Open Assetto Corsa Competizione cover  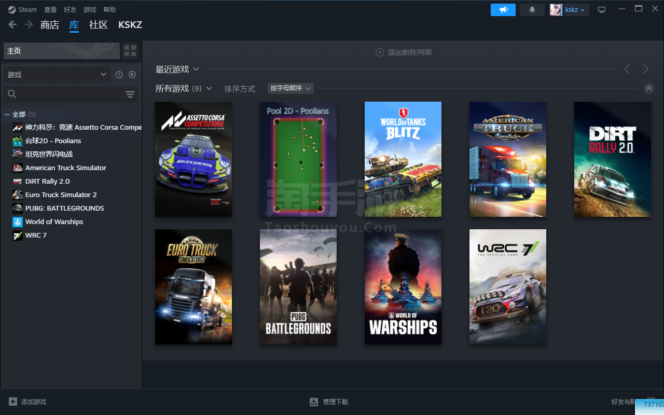[x=193, y=159]
